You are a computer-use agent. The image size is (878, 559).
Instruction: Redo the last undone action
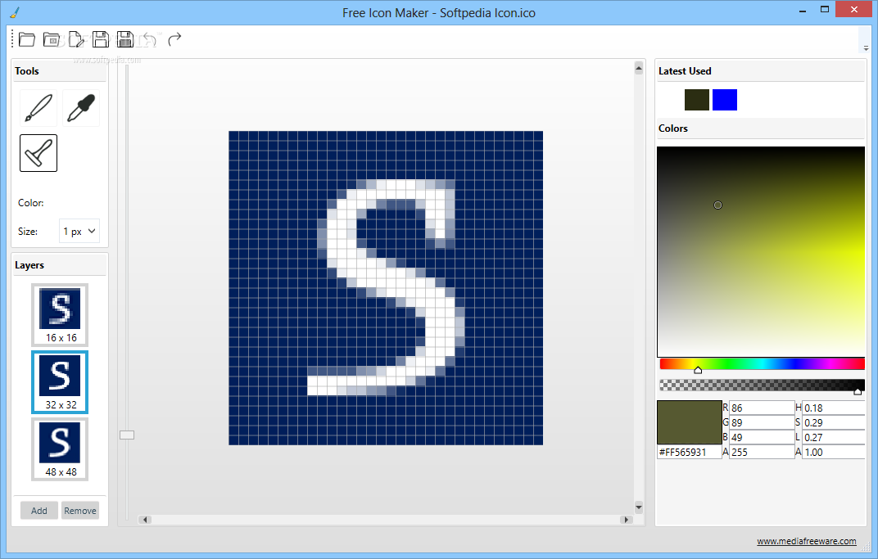pos(174,38)
